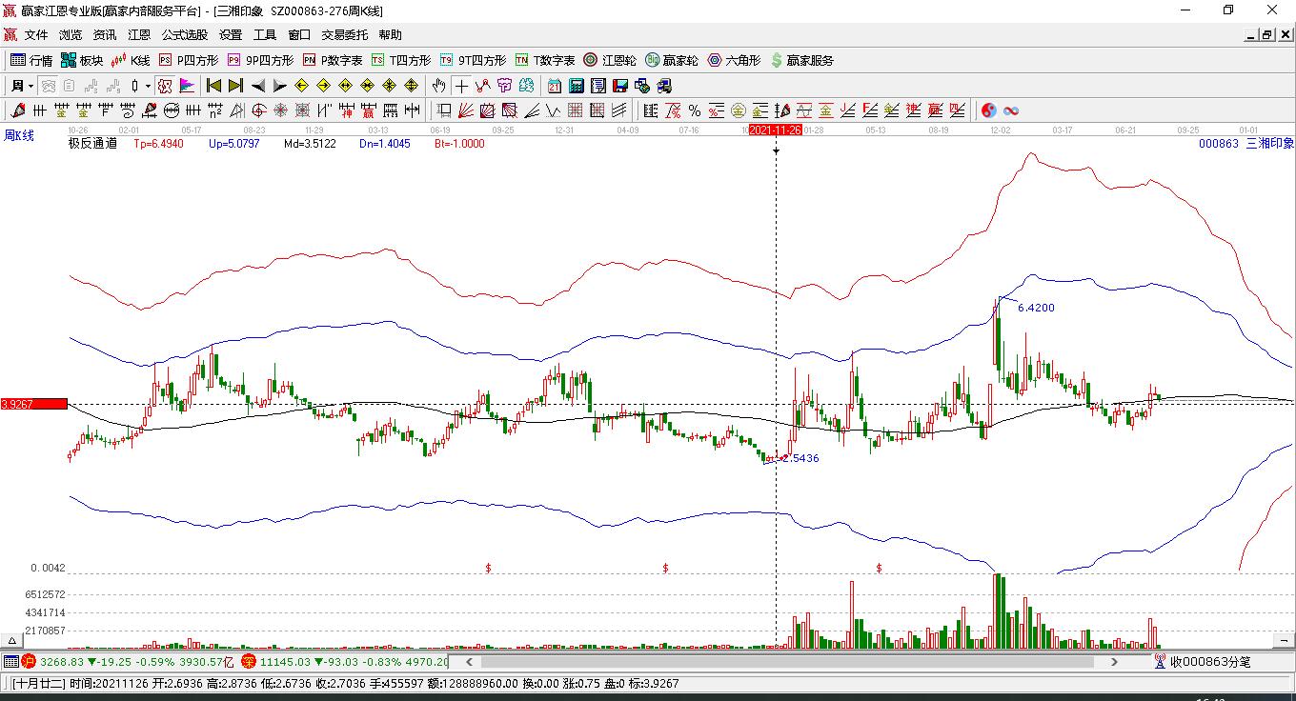Screen dimensions: 1296x701
Task: Click the grid icon in the status bar
Action: (x=10, y=661)
